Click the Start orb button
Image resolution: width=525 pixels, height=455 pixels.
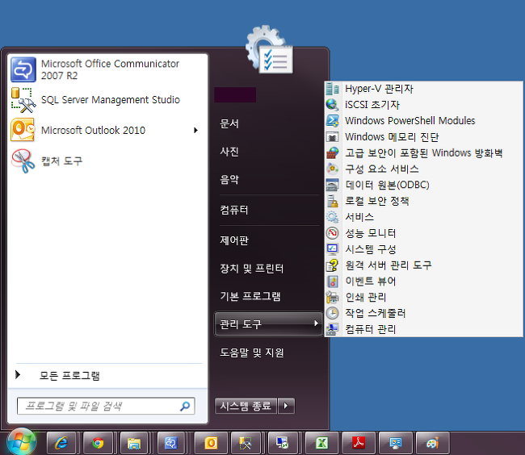(22, 442)
